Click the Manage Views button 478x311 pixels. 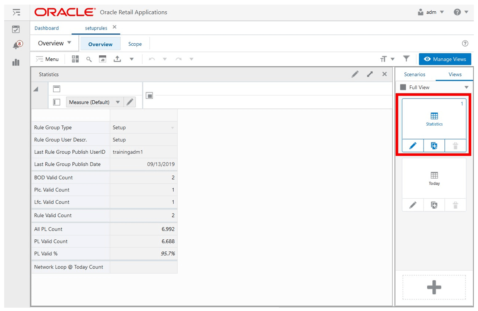pyautogui.click(x=445, y=59)
